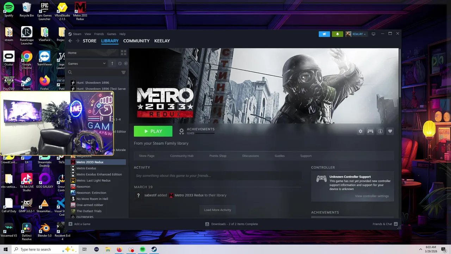Open controller settings icon next to gear
Image resolution: width=451 pixels, height=254 pixels.
[x=370, y=131]
